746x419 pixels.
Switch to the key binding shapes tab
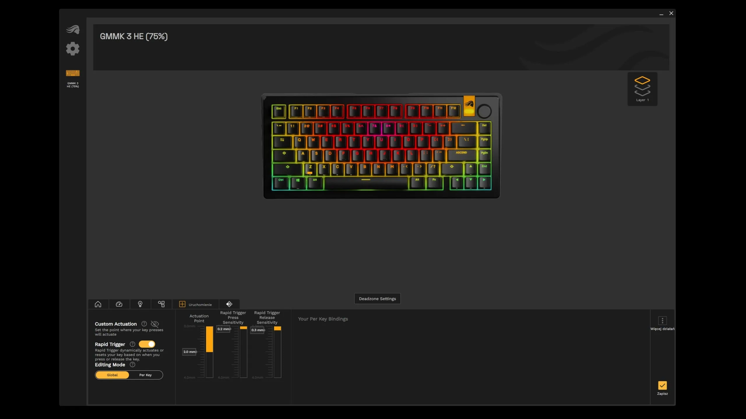coord(161,304)
